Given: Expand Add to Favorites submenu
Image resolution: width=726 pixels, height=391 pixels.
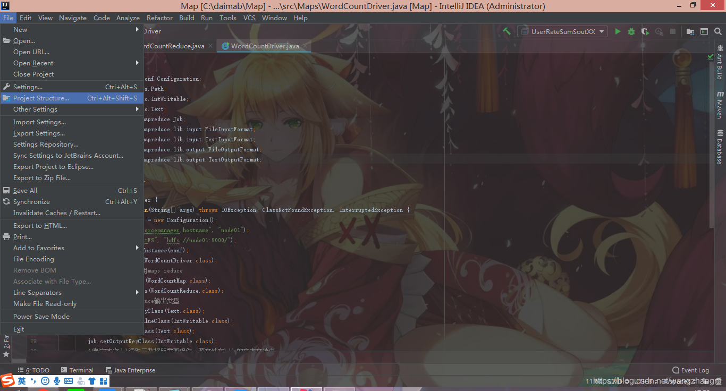Looking at the screenshot, I should click(72, 248).
